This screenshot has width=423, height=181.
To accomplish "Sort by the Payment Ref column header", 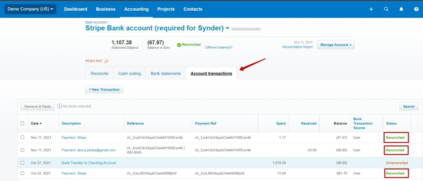I will click(x=206, y=123).
